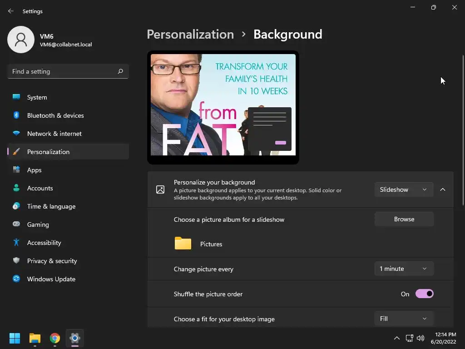Image resolution: width=465 pixels, height=349 pixels.
Task: Collapse the Personalize your background section
Action: coord(442,189)
